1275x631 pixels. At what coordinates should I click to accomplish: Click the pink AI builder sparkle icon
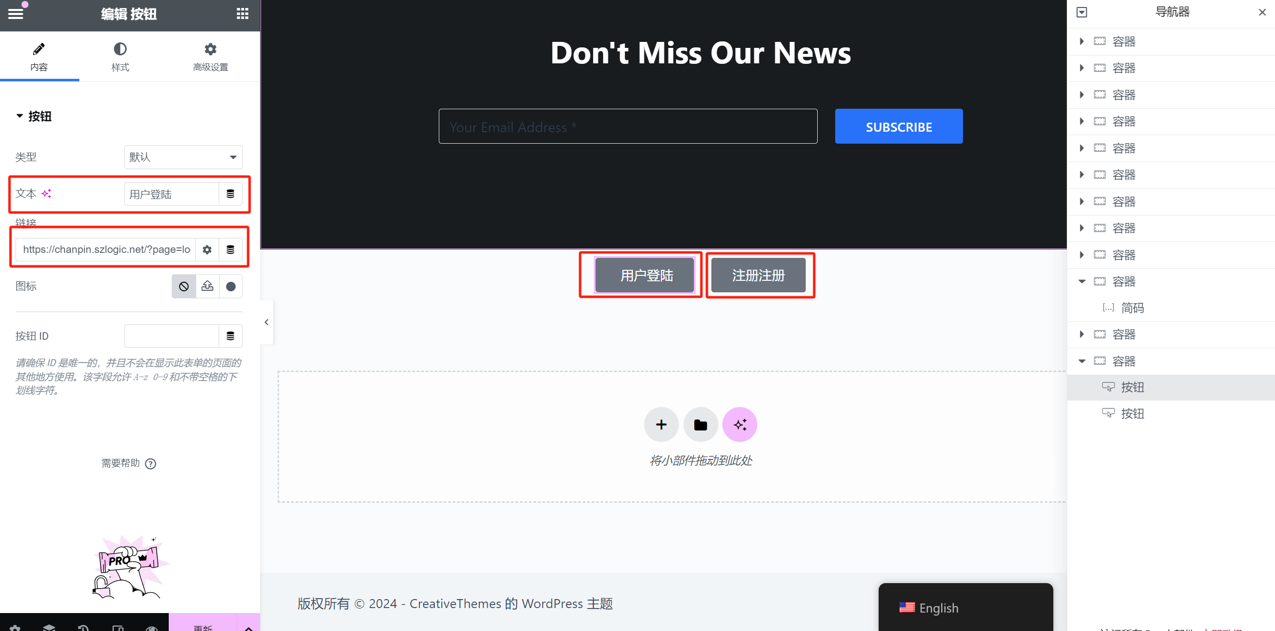pyautogui.click(x=740, y=424)
